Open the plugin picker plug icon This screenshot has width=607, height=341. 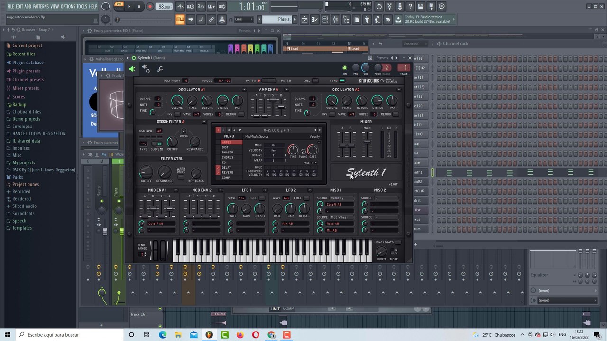tap(367, 19)
